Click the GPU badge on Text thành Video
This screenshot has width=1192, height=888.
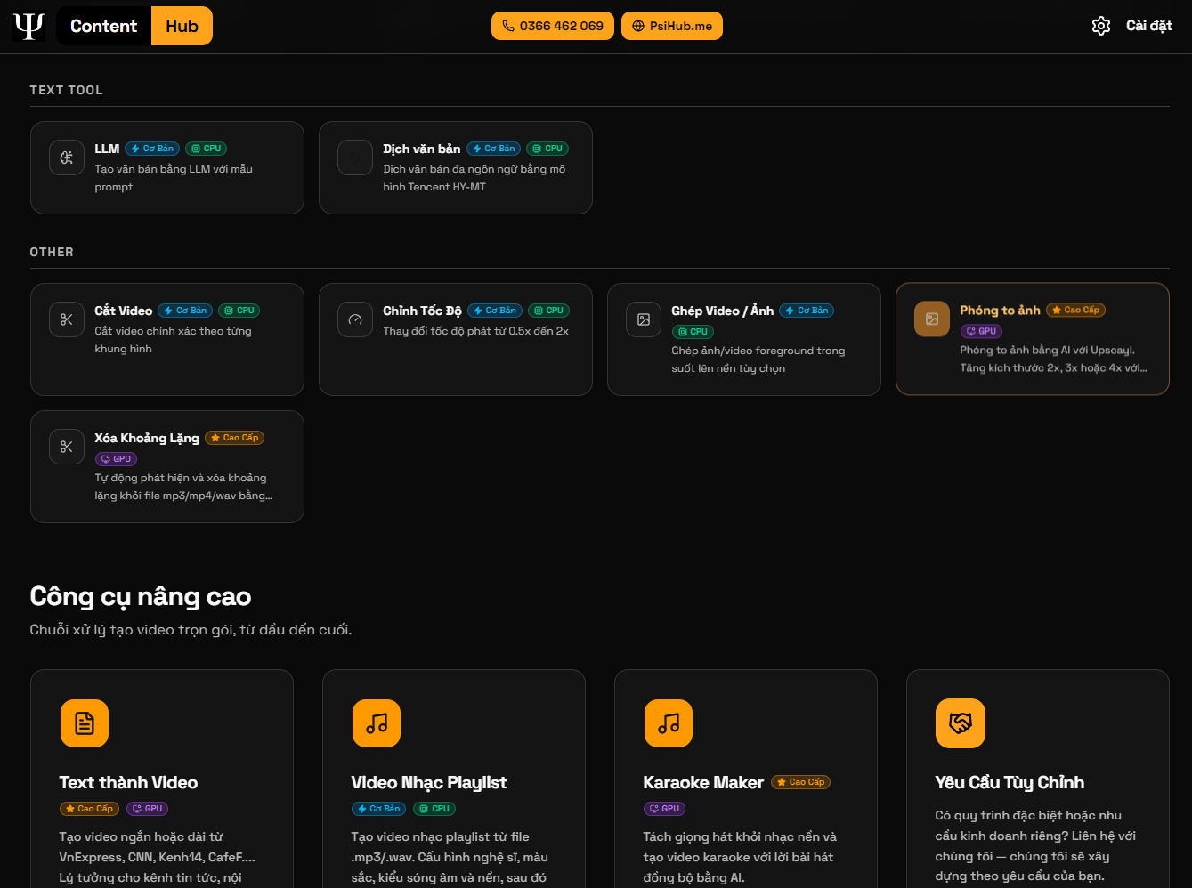pyautogui.click(x=148, y=809)
